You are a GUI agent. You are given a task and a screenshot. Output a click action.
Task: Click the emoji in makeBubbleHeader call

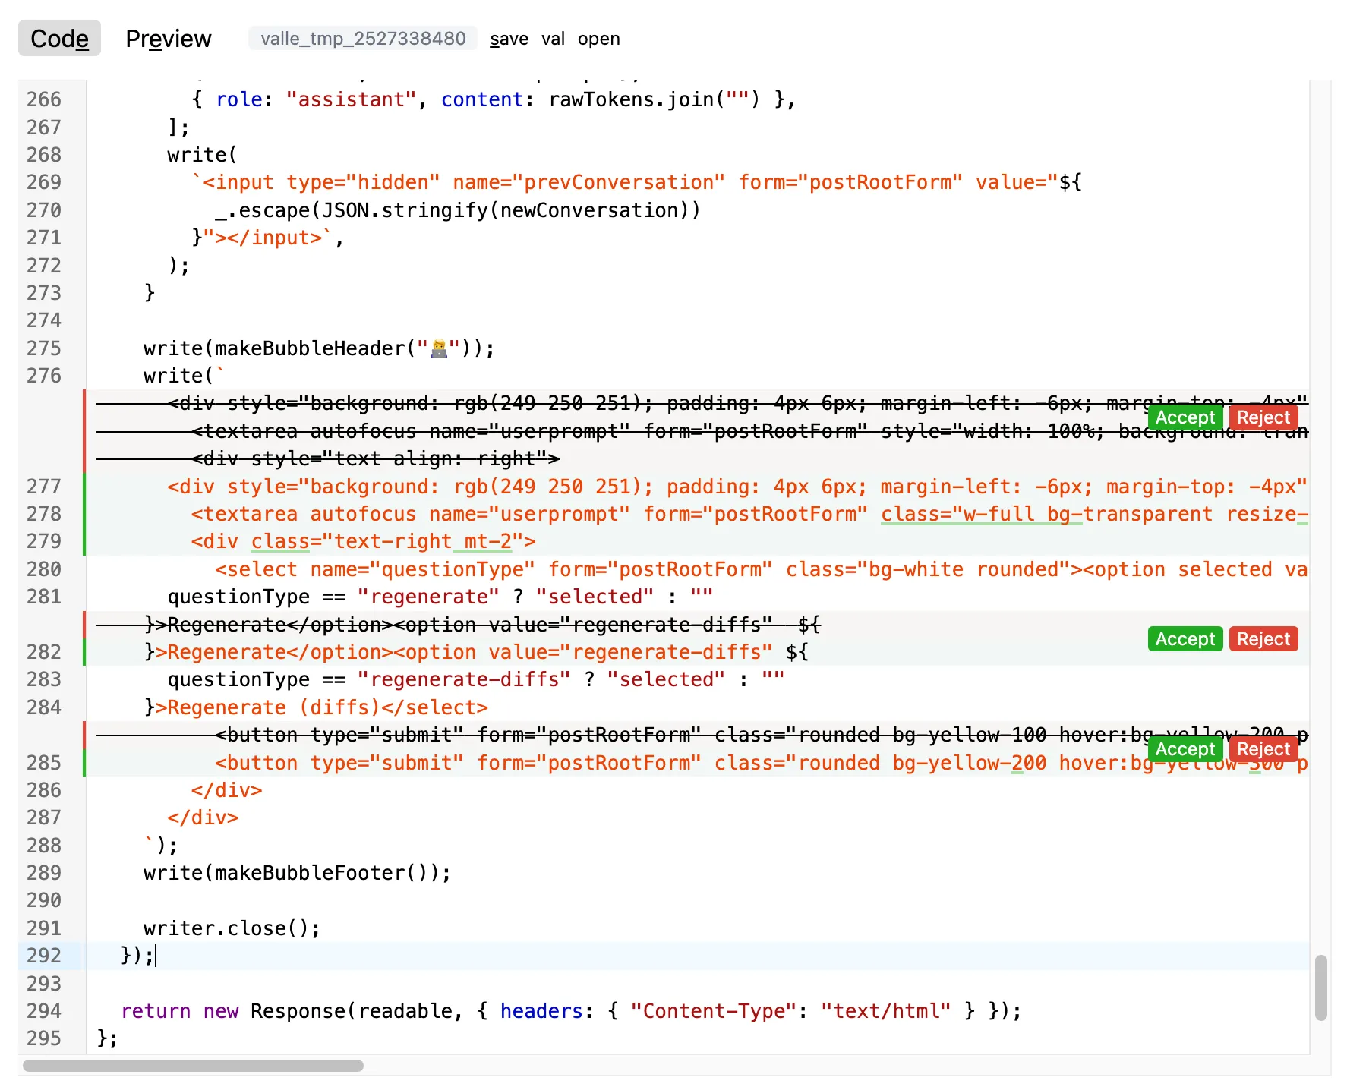click(x=439, y=348)
